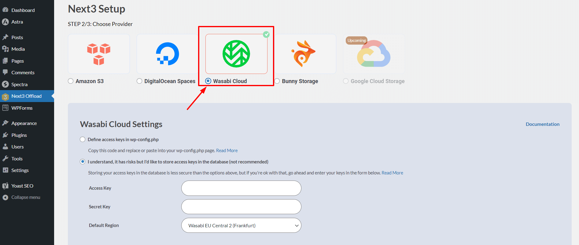Click the Next3 Offload badge icon
This screenshot has width=579, height=245.
click(5, 97)
